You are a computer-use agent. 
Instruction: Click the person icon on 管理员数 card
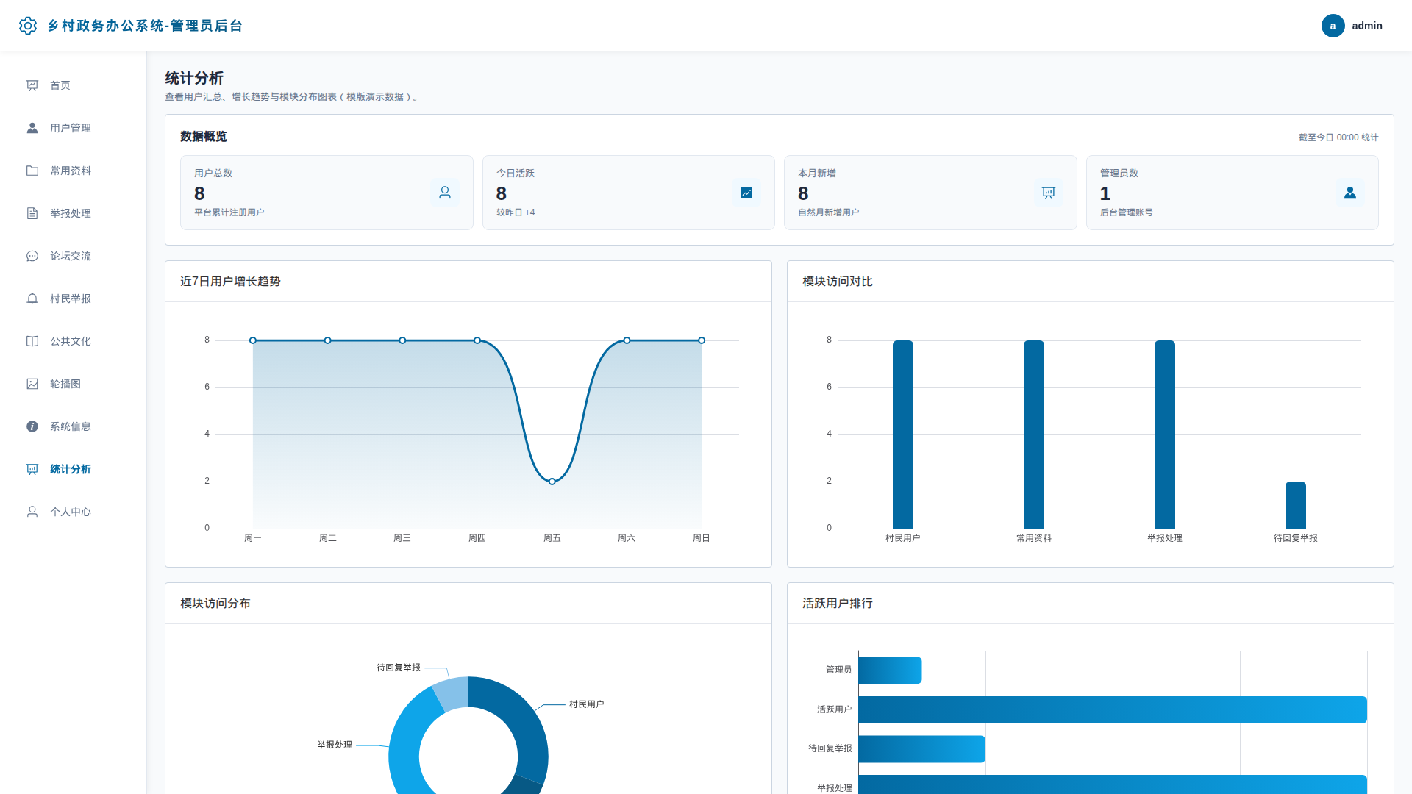point(1350,193)
